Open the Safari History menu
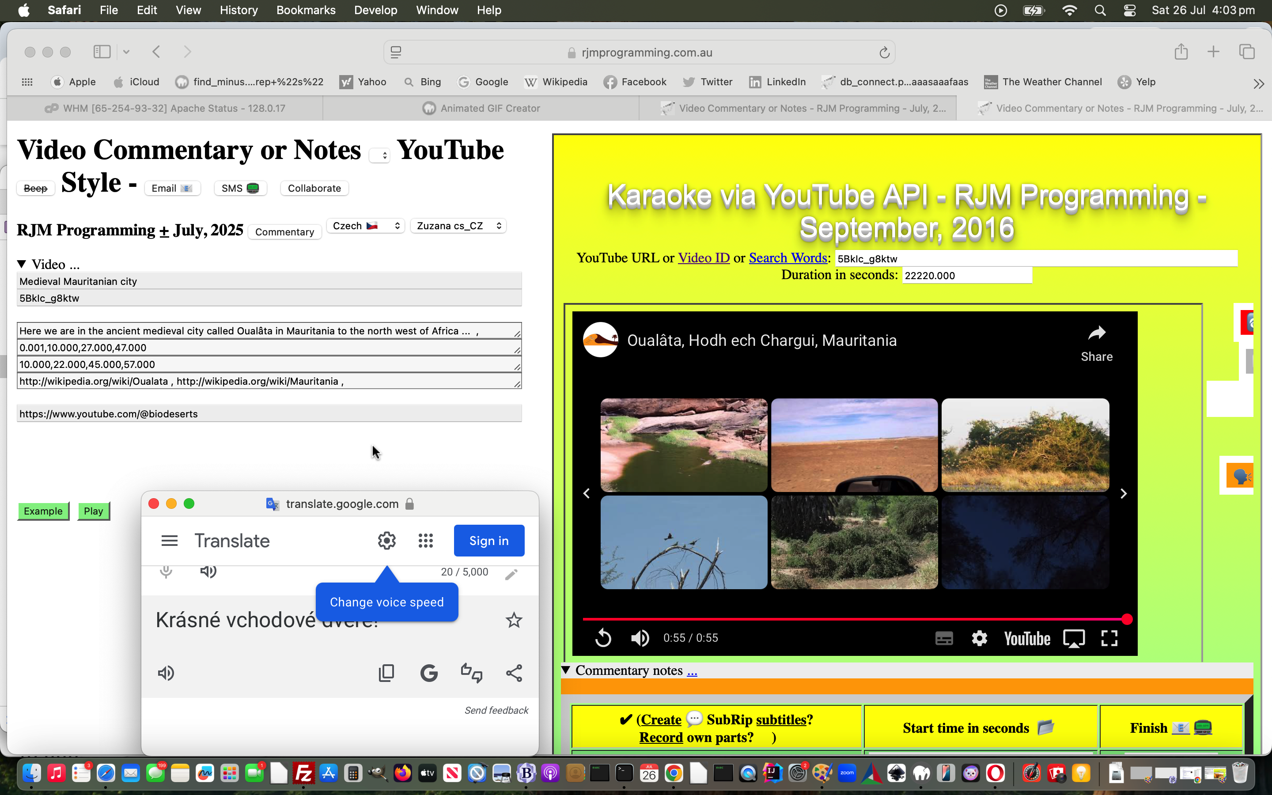 point(238,10)
